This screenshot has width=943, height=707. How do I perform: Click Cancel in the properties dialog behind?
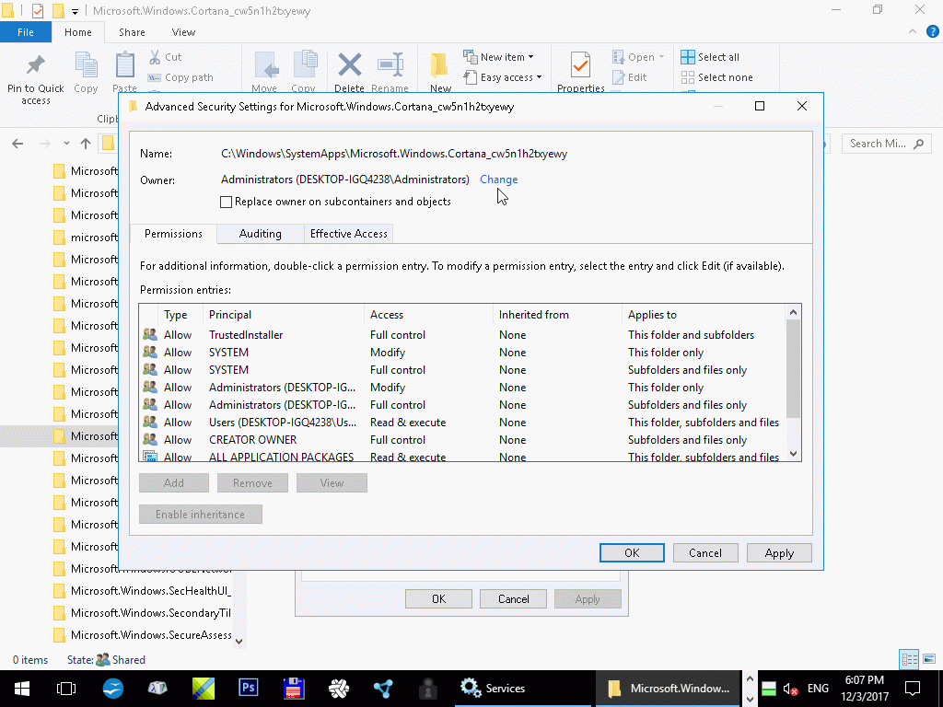pyautogui.click(x=513, y=598)
